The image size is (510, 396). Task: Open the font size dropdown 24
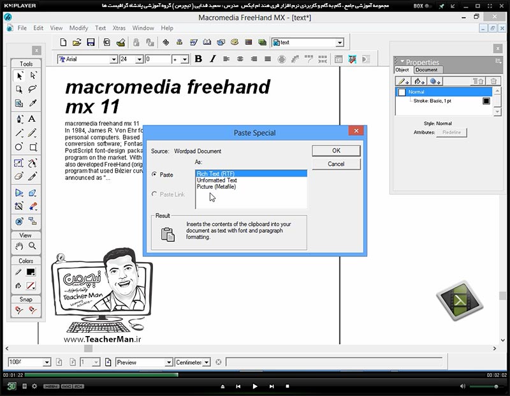pyautogui.click(x=139, y=59)
